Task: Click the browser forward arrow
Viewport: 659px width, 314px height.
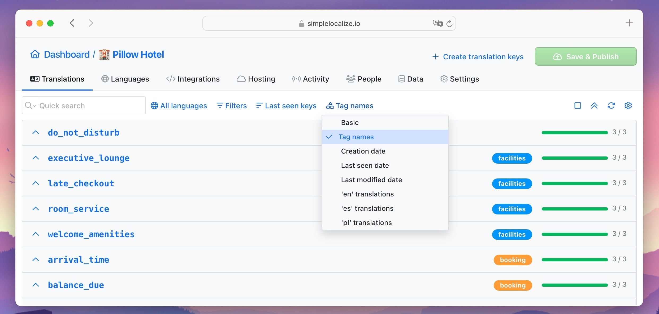Action: coord(91,23)
